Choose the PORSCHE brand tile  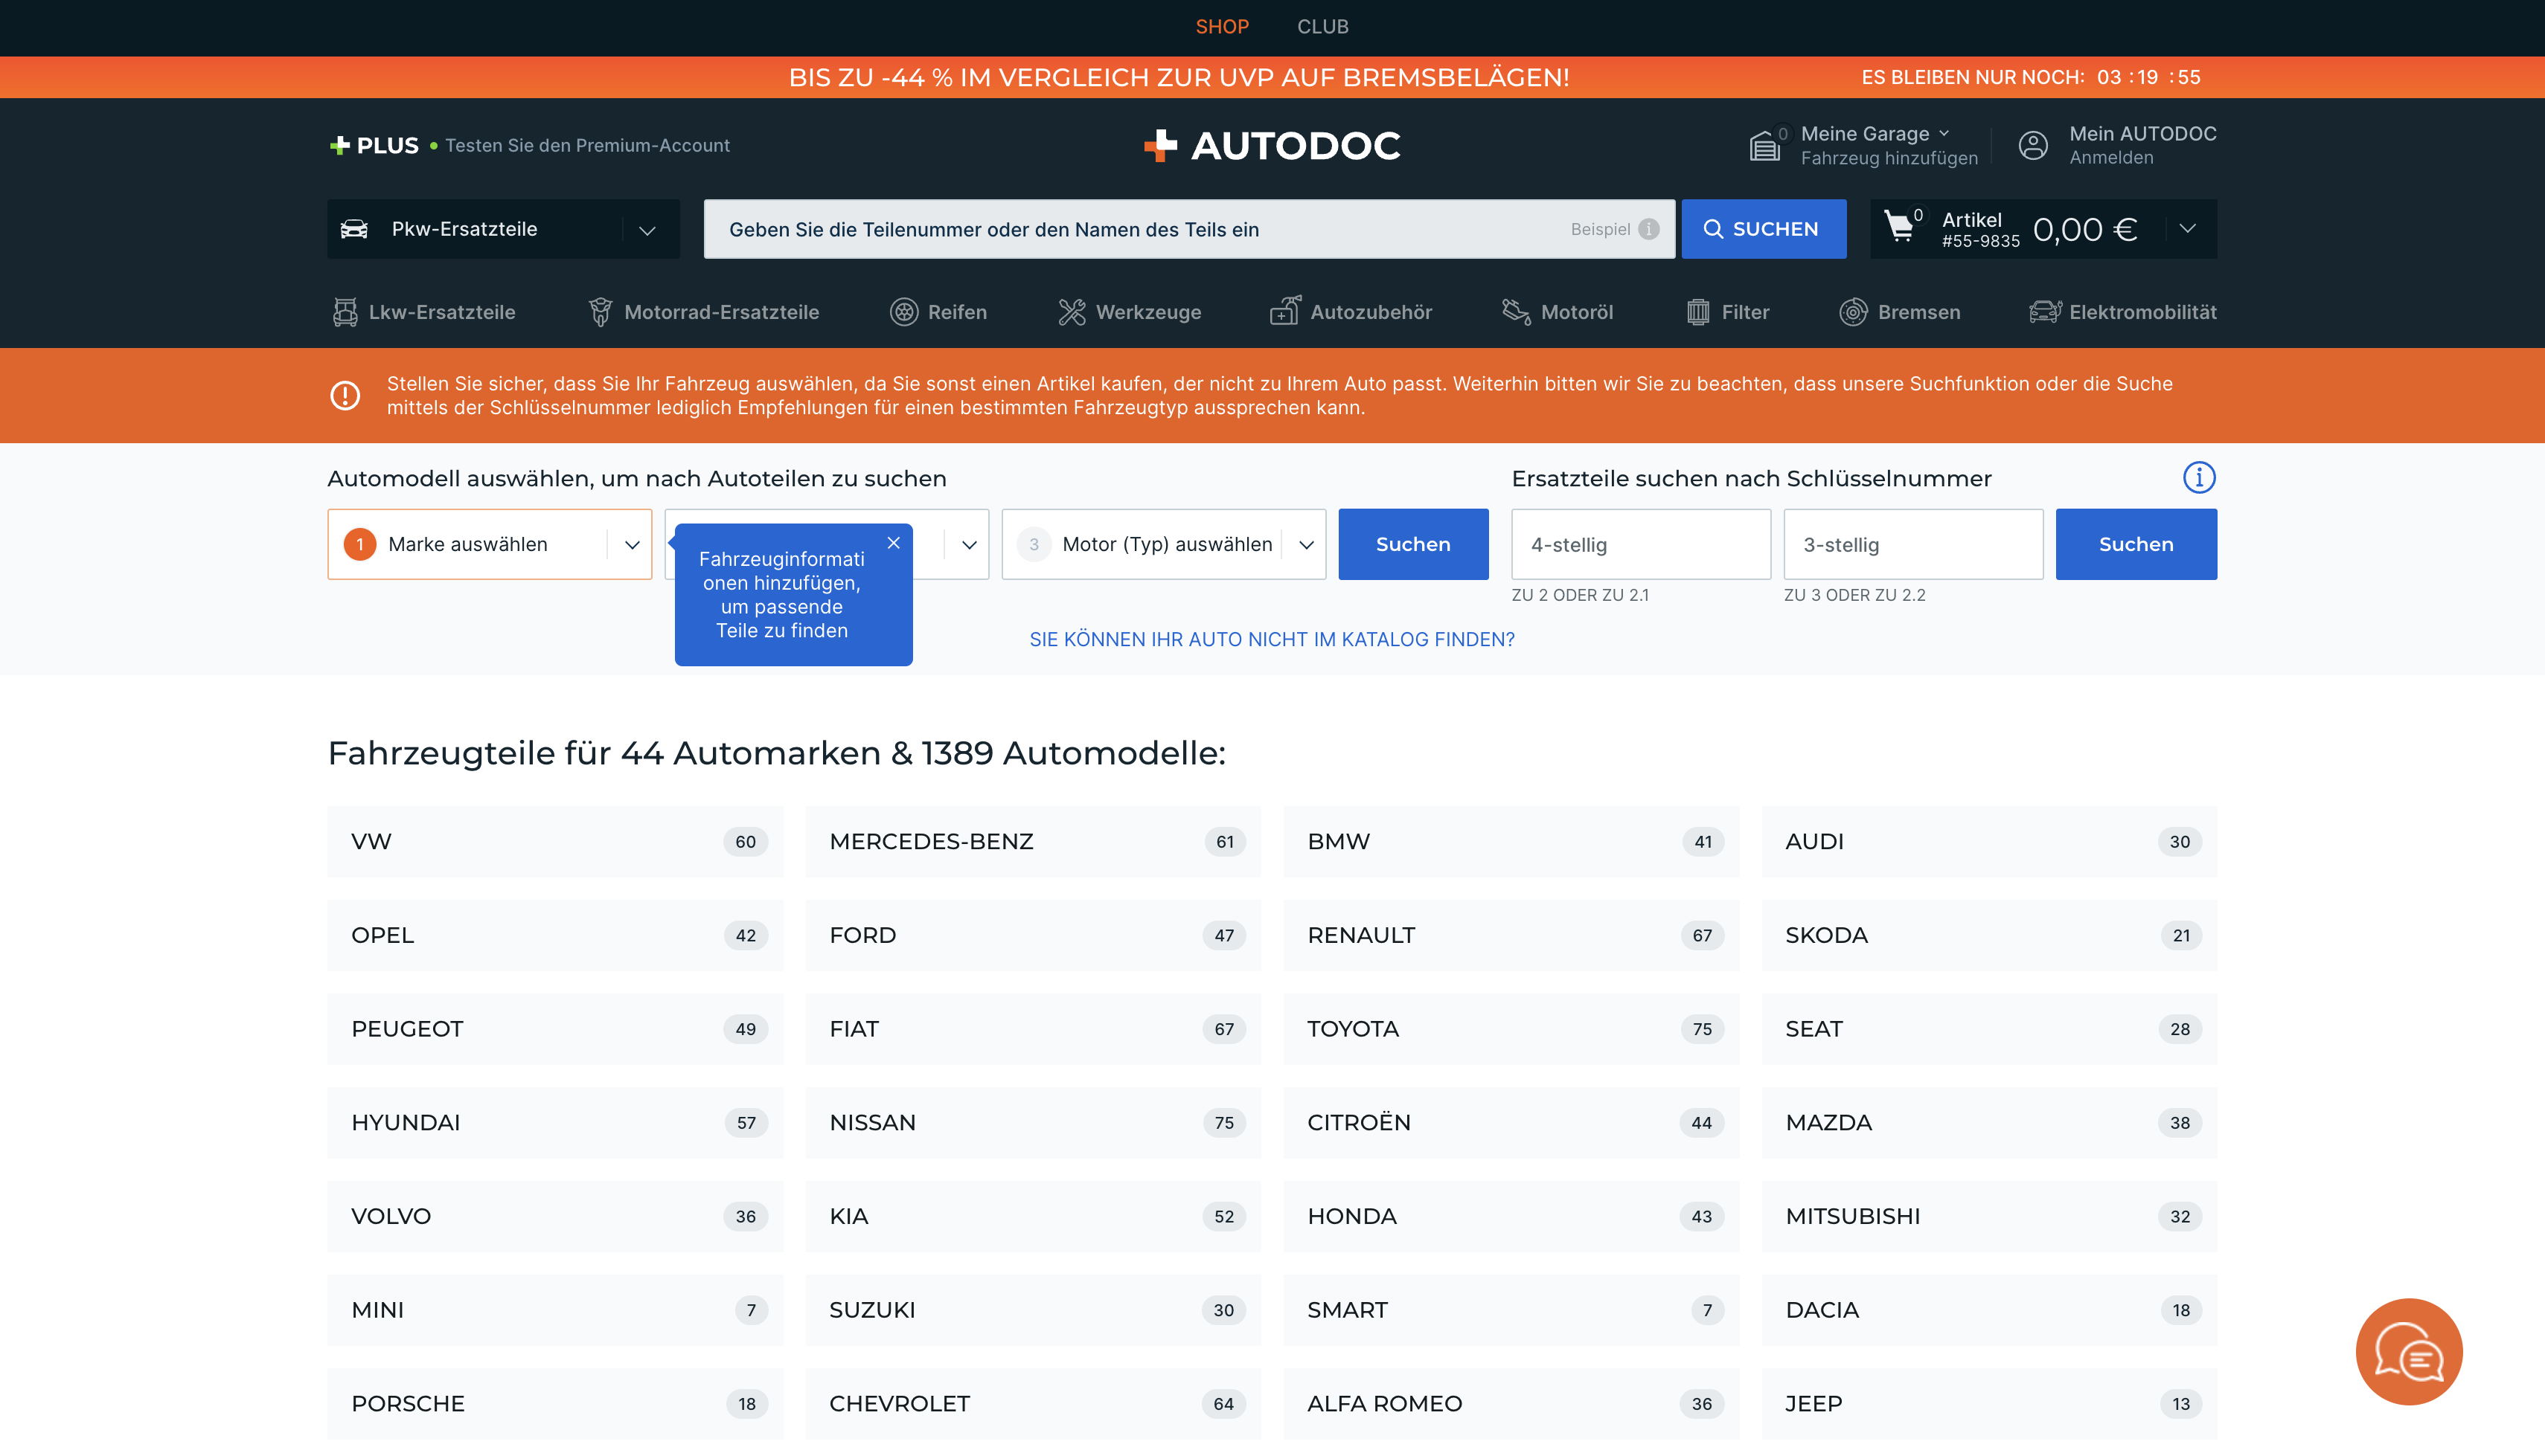(555, 1404)
